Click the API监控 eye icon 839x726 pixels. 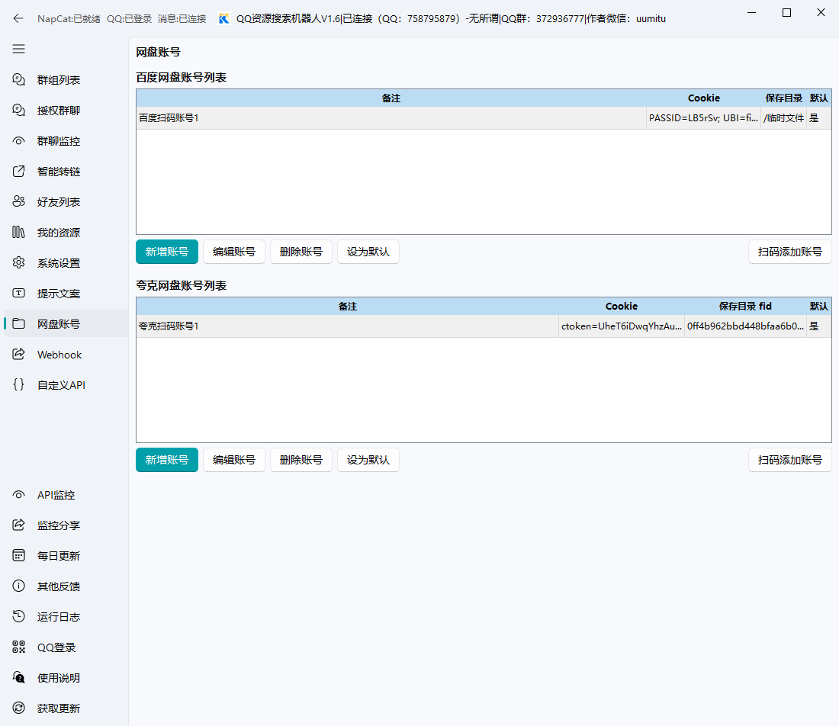[x=19, y=495]
